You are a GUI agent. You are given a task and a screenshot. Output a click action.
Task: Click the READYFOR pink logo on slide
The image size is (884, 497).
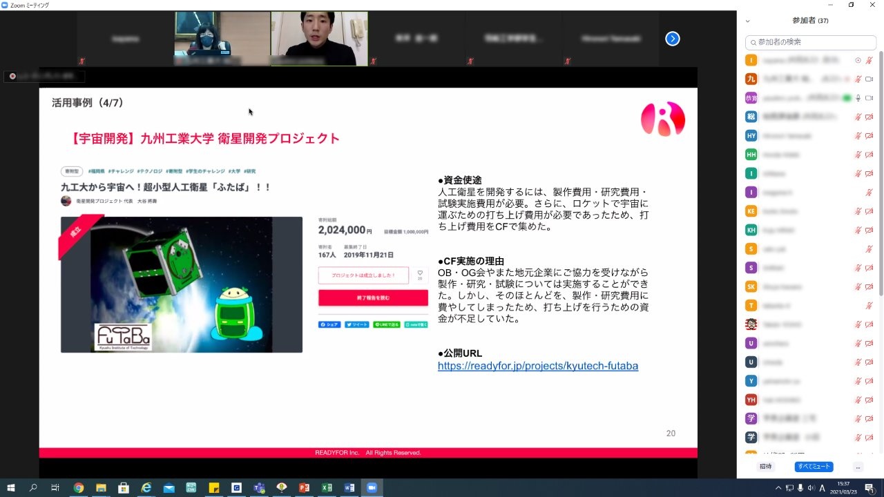663,119
